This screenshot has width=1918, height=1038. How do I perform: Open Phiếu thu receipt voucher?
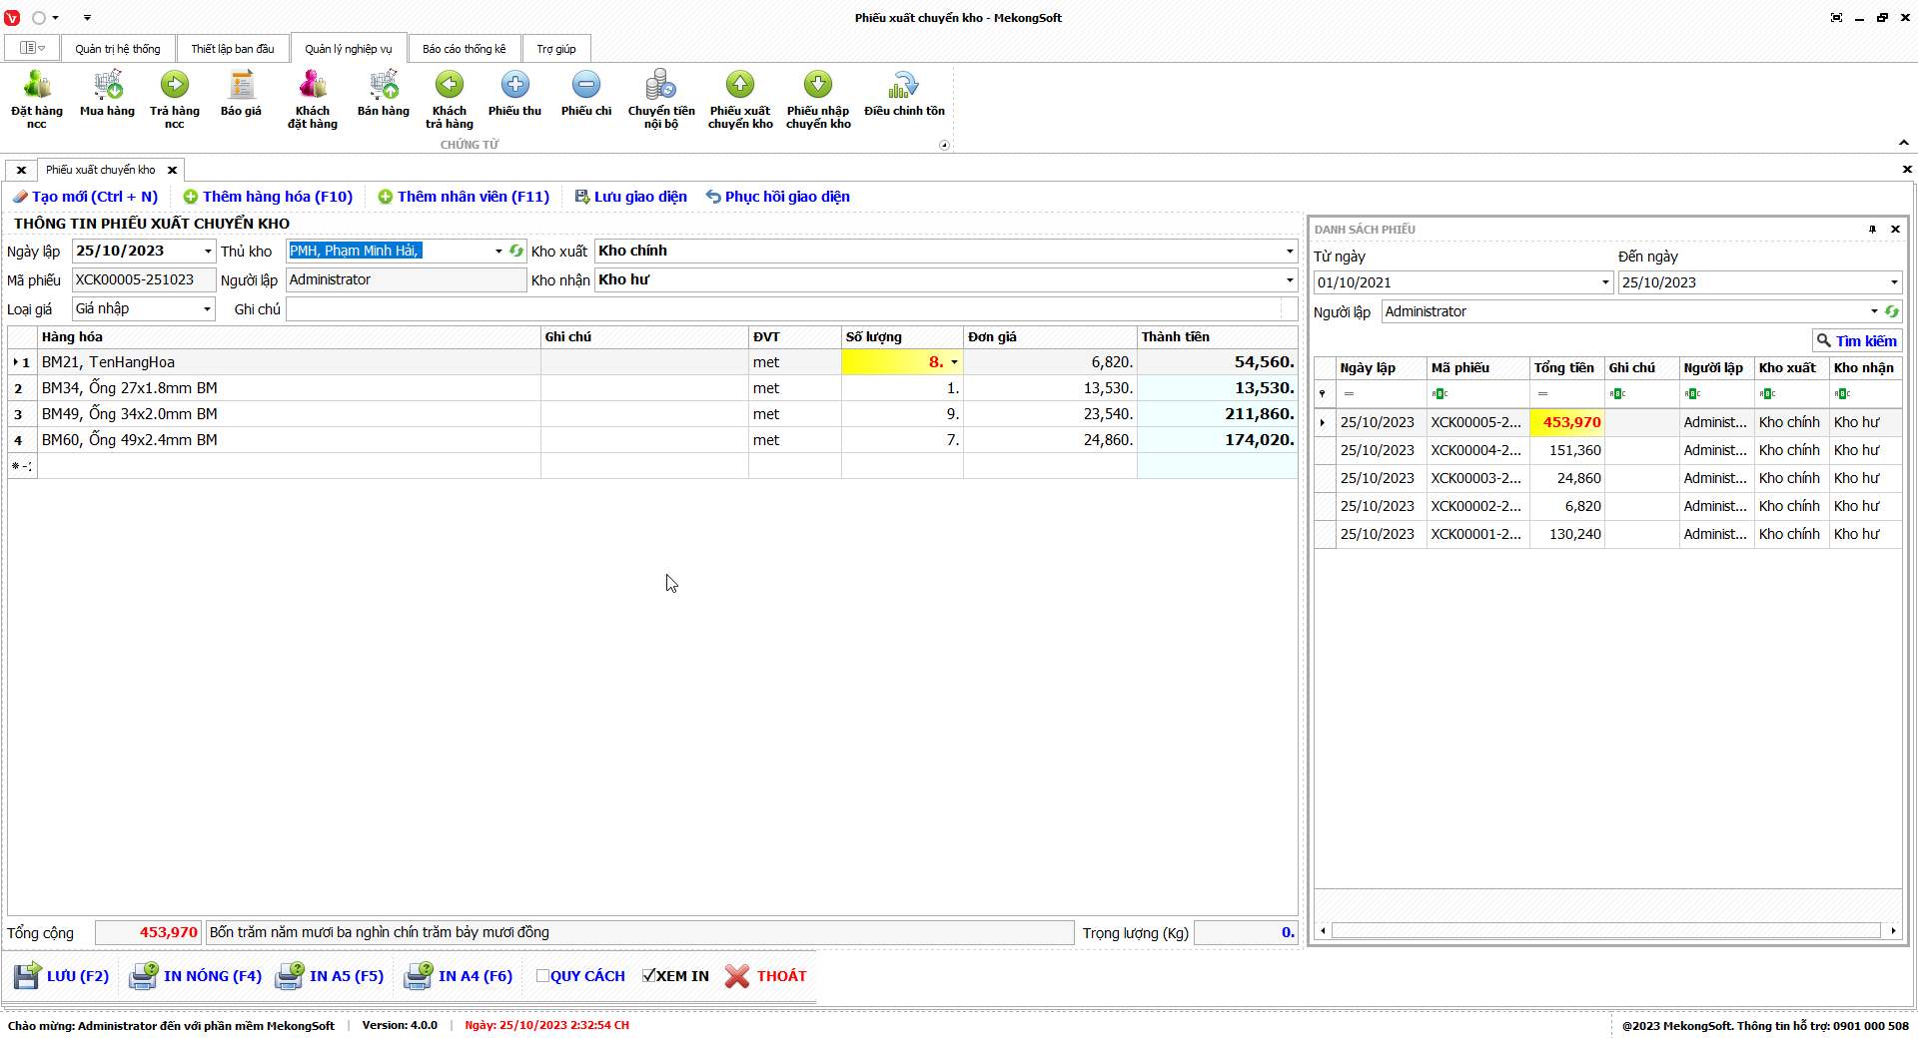tap(514, 96)
